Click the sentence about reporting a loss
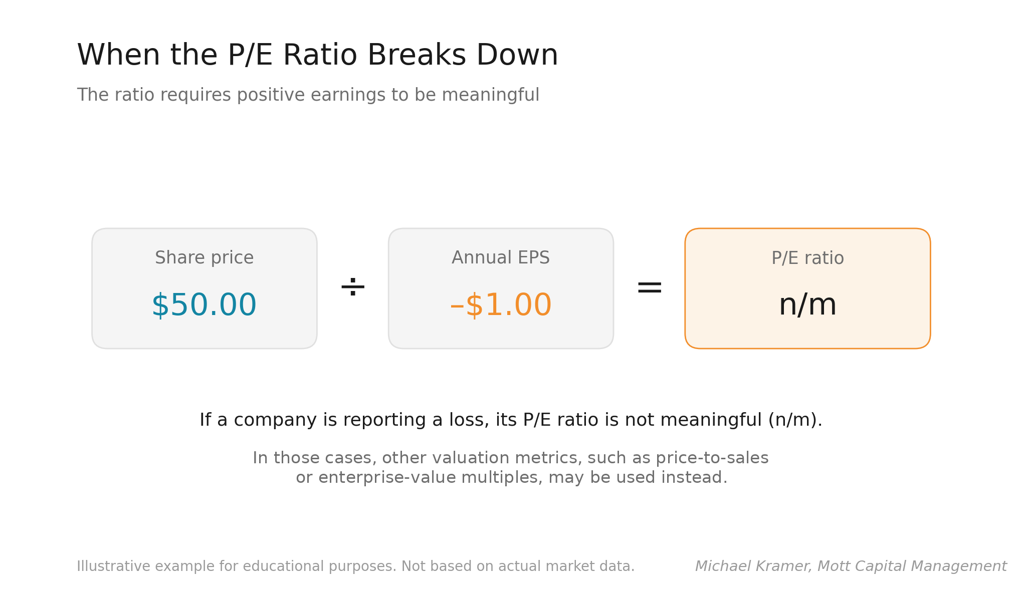The image size is (1022, 601). 511,420
